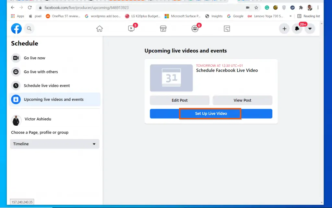Open the wordpress add boo... bookmark
Image resolution: width=332 pixels, height=208 pixels.
click(103, 16)
